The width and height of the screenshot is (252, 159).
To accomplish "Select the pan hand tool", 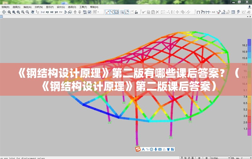I will (x=33, y=12).
